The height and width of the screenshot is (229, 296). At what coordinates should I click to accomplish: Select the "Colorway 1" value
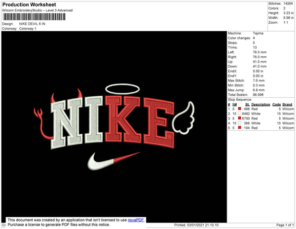point(28,29)
